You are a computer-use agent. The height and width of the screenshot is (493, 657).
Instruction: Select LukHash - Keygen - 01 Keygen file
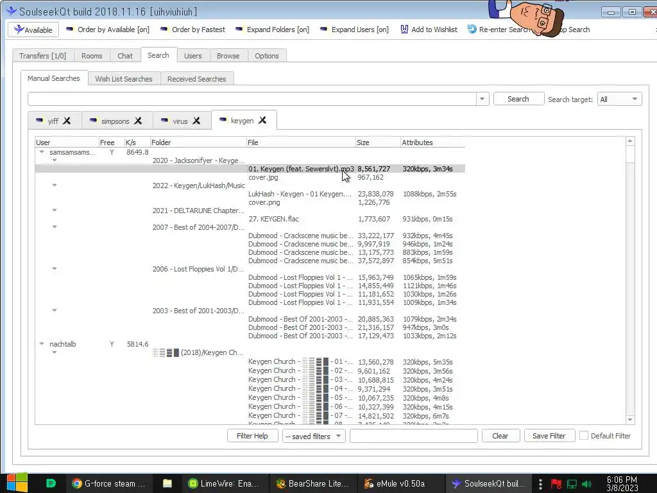coord(250,194)
